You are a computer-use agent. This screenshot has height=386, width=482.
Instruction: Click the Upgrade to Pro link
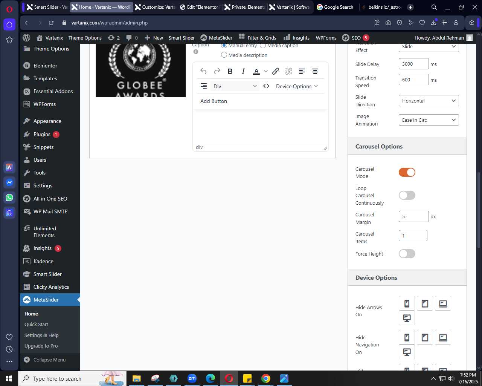[x=41, y=346]
